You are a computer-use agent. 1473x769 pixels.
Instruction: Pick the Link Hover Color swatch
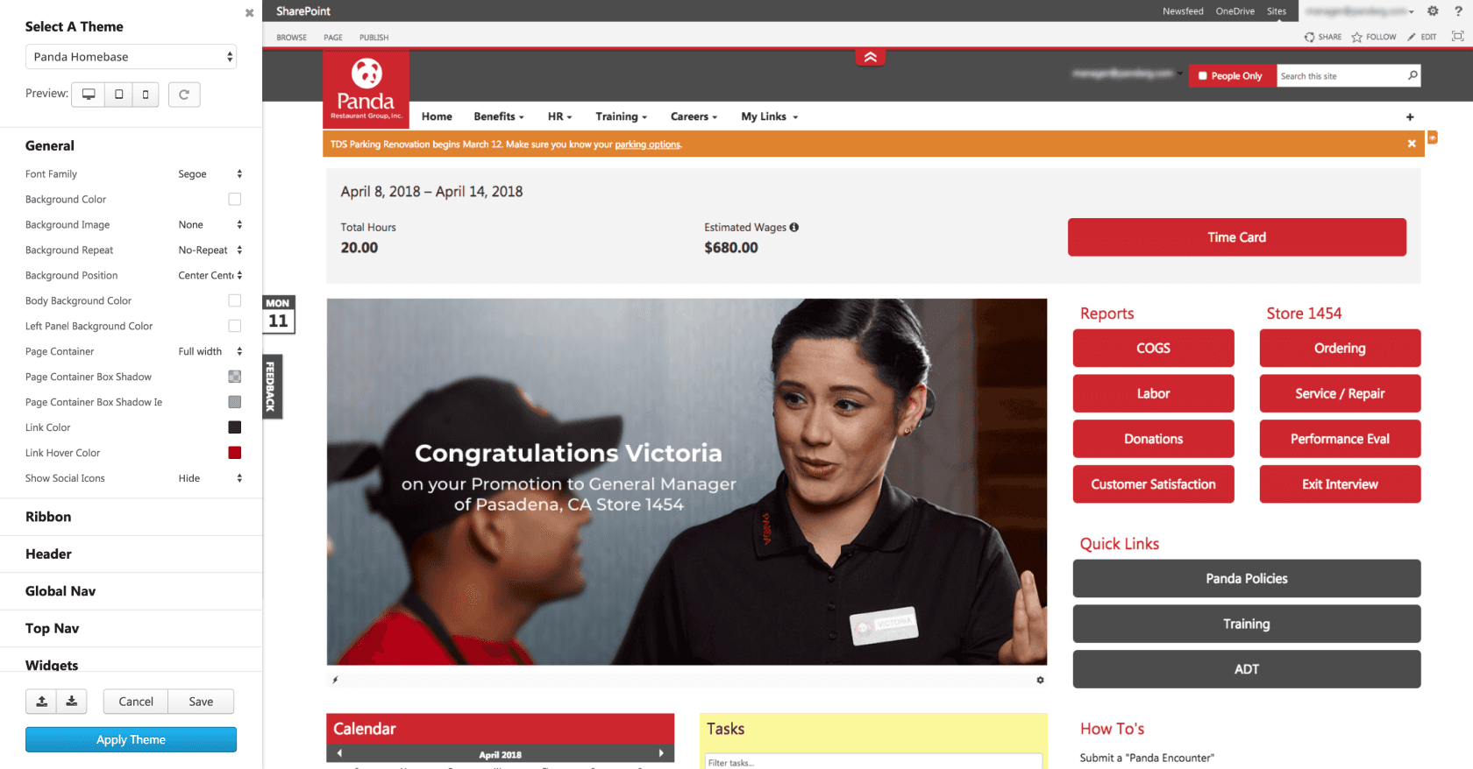coord(235,454)
